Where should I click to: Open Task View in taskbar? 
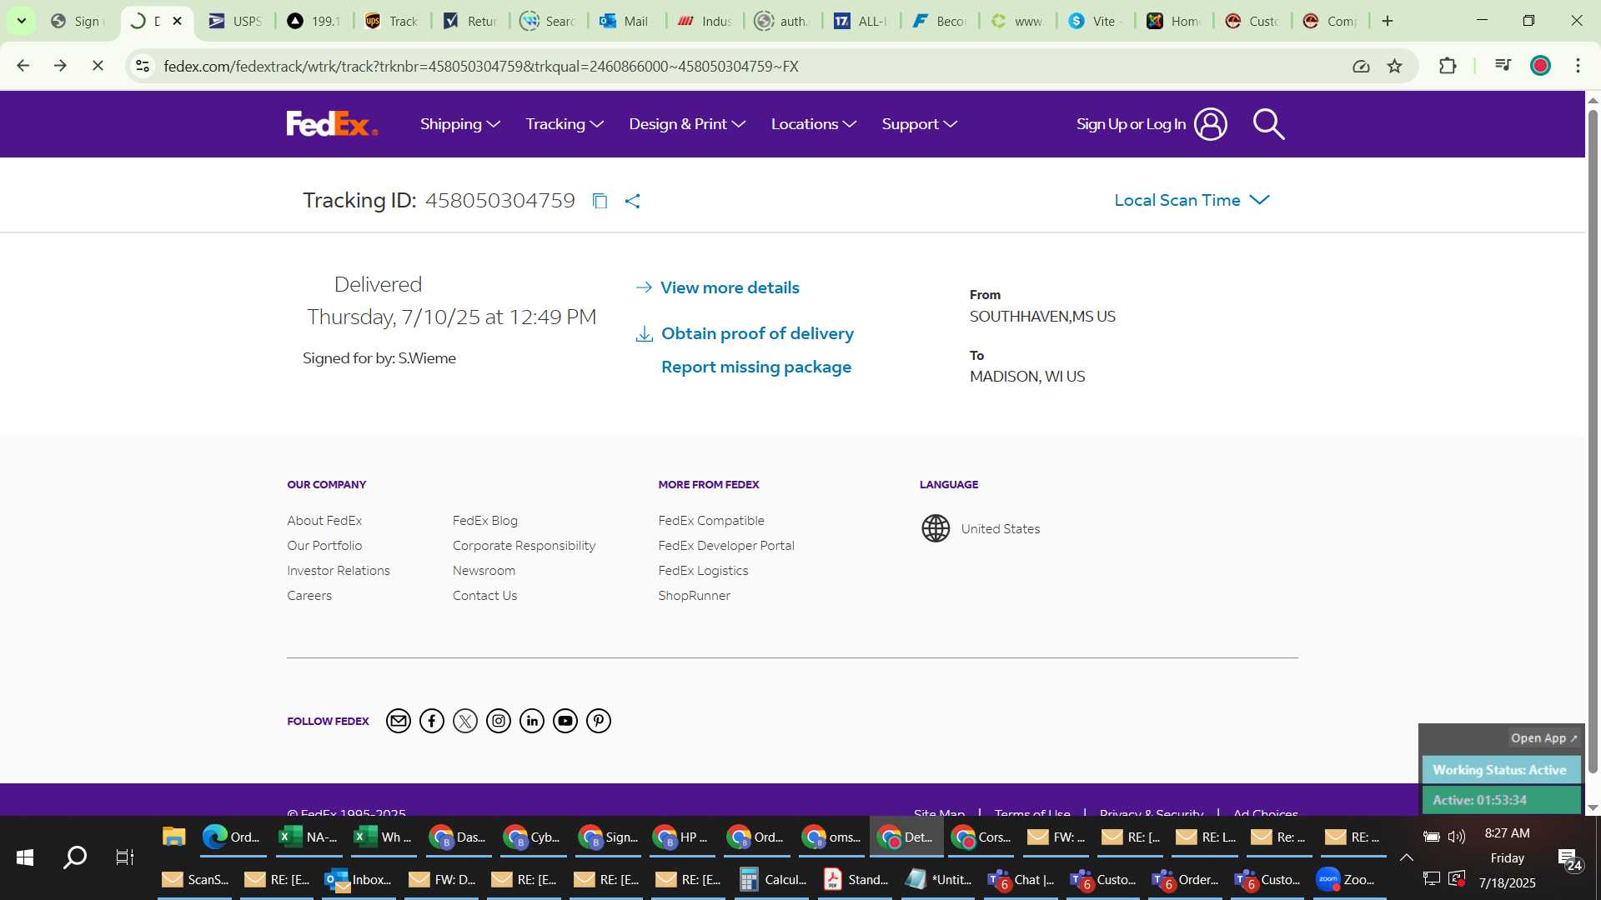click(125, 857)
